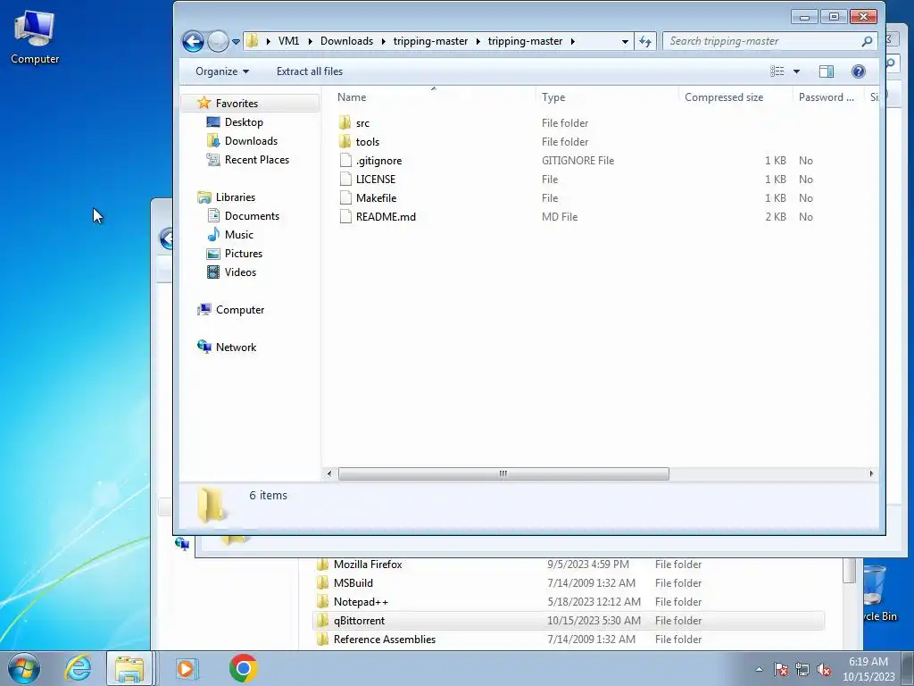Viewport: 914px width, 686px height.
Task: Expand arrow after Downloads in breadcrumb
Action: [383, 41]
